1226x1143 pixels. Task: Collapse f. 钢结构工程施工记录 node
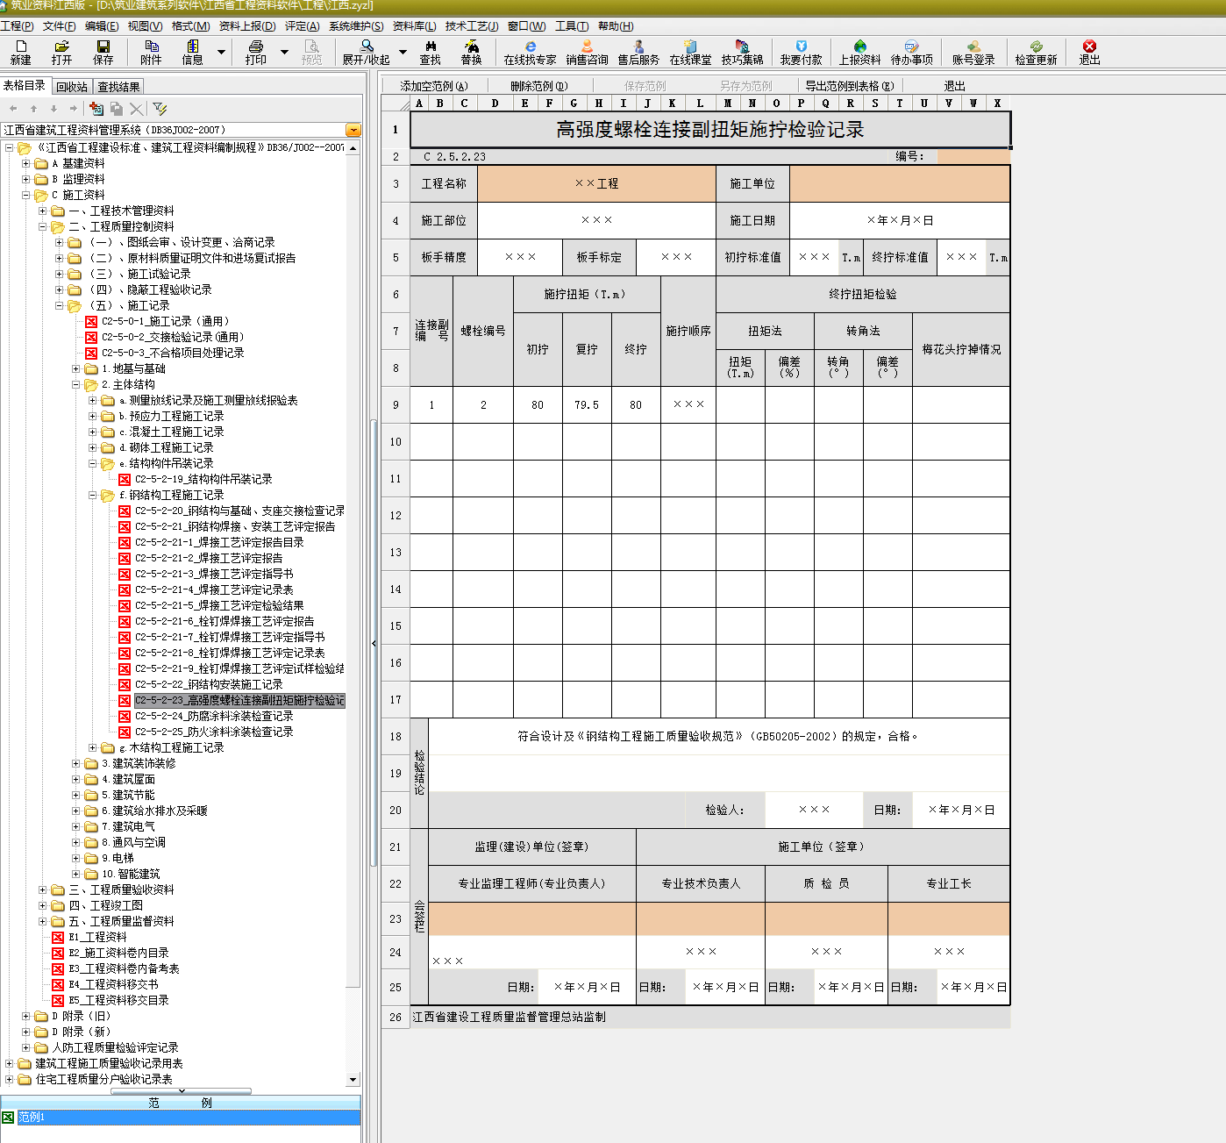coord(93,495)
